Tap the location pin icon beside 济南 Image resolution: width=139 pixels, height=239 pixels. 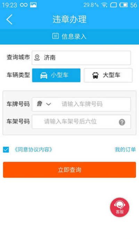click(37, 57)
